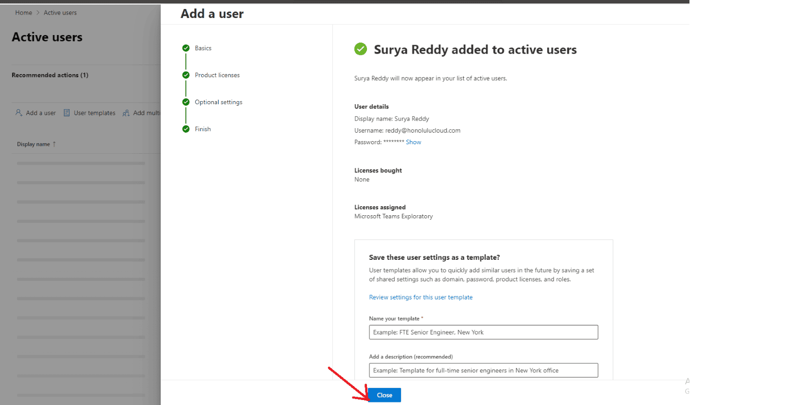The image size is (801, 405).
Task: Open Active users breadcrumb link
Action: click(x=60, y=13)
